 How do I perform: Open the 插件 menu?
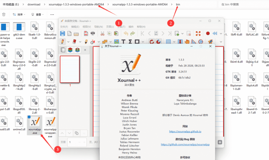click(131, 27)
